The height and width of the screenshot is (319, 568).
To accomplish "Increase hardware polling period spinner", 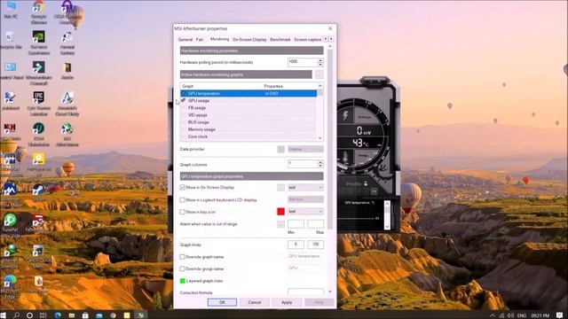I will [320, 60].
